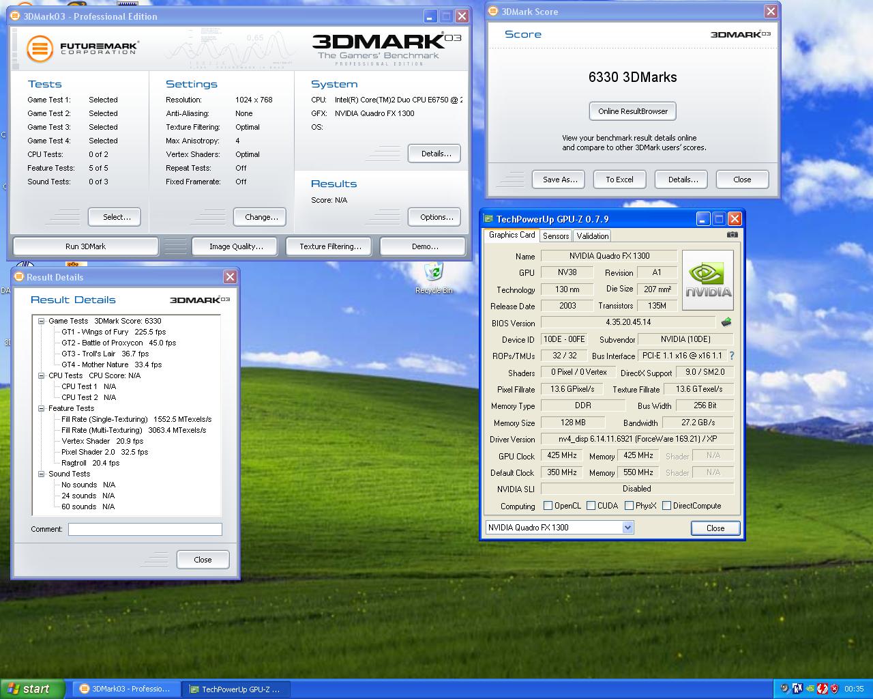Click the GPU-Z title bar icon
Screen dimensions: 873x699
pos(488,219)
